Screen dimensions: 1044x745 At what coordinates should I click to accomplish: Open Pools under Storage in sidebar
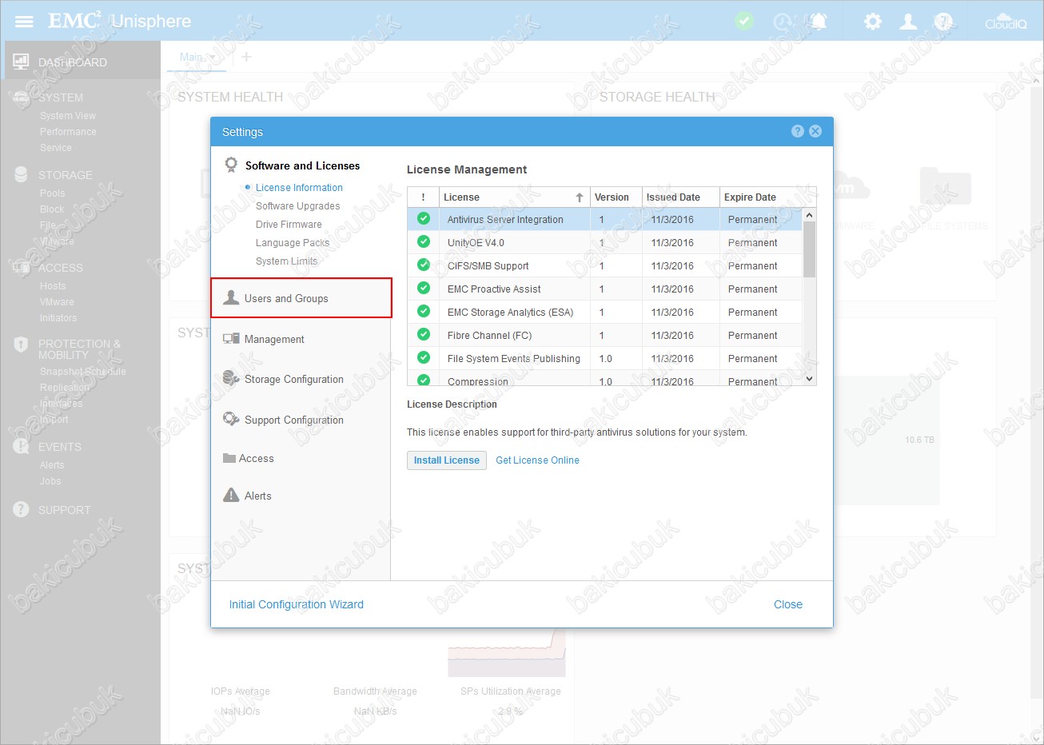pos(53,193)
